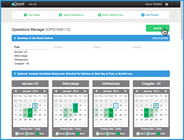The image size is (184, 140).
Task: Follow the Jump to preview link
Action: [160, 38]
